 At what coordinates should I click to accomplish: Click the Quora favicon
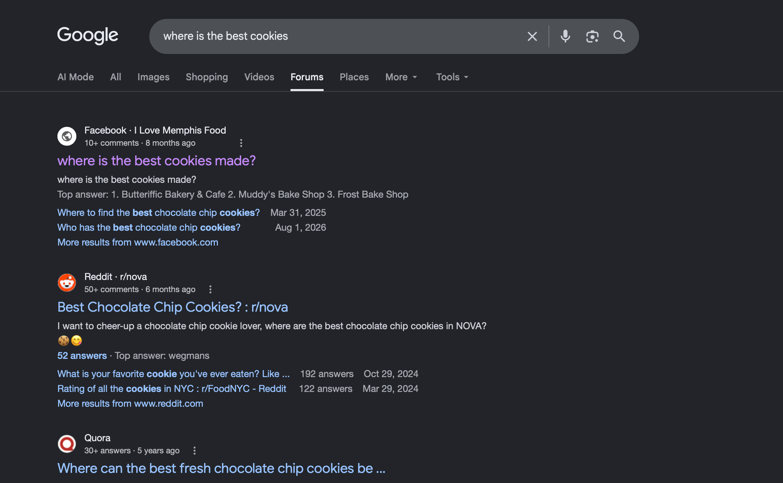[67, 444]
